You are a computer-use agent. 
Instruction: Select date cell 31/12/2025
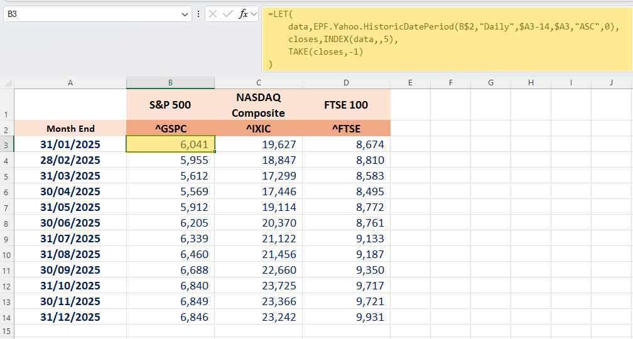70,317
